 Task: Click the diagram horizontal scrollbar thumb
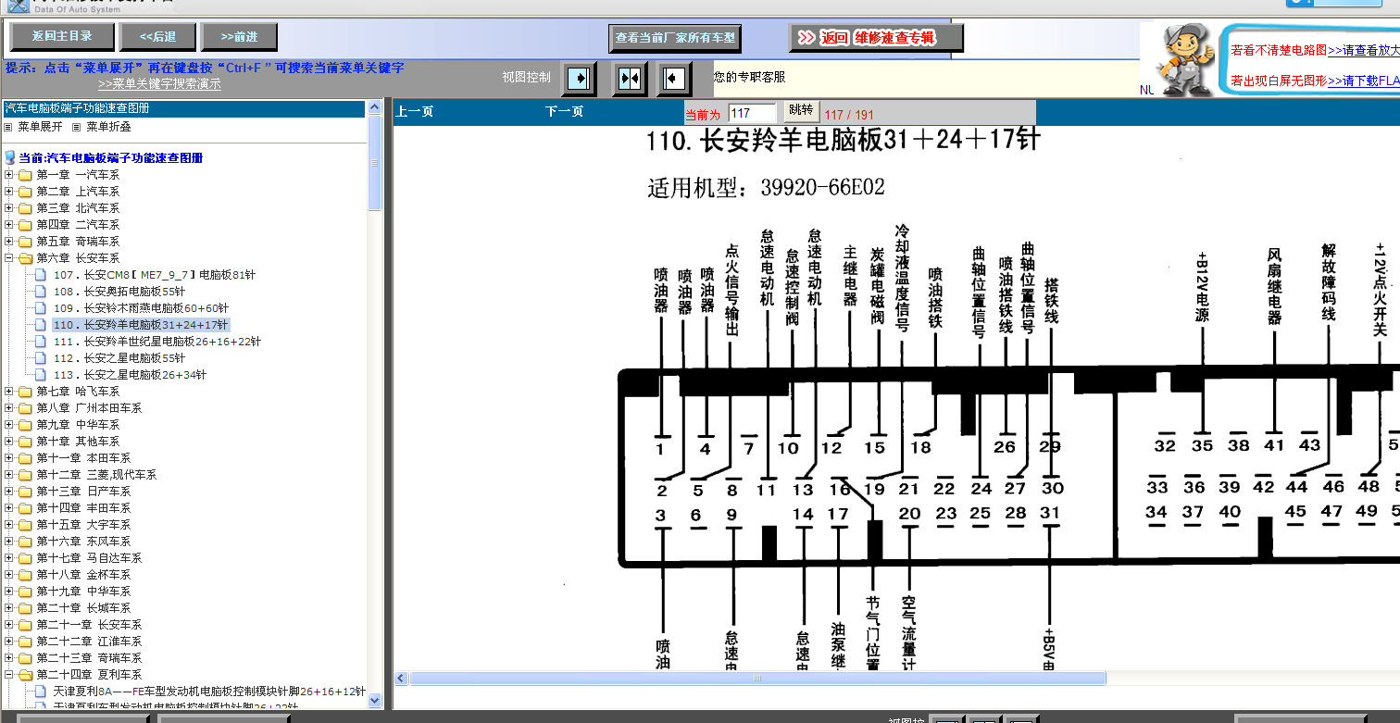757,678
